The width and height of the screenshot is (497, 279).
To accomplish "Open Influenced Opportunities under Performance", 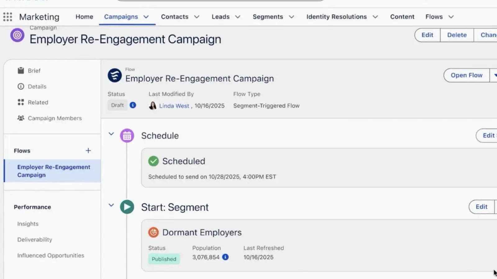I will [x=51, y=255].
